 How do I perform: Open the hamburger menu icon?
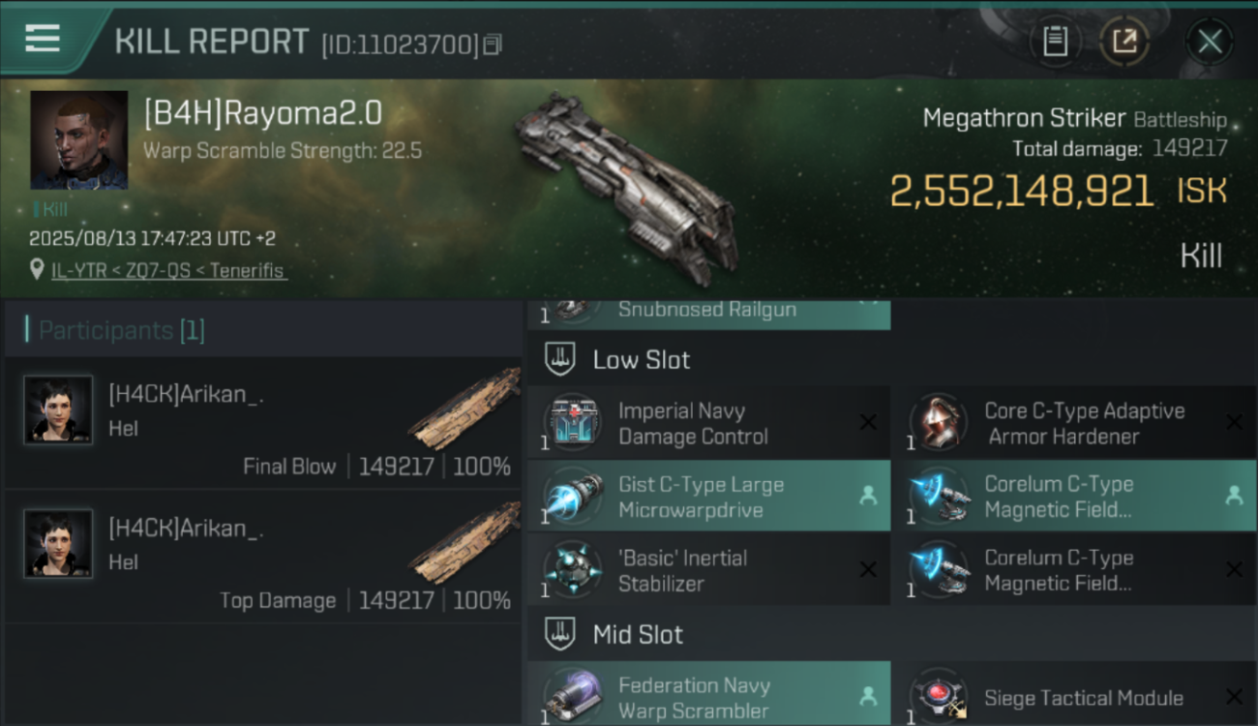43,38
